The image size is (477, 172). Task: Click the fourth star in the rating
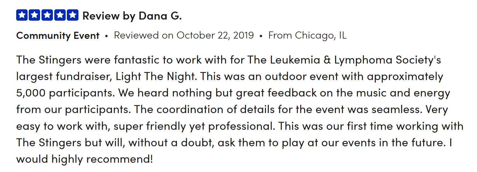pos(60,15)
